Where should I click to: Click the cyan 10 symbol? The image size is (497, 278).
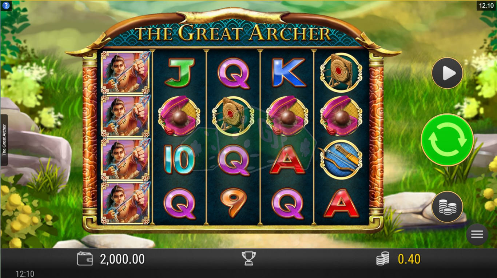(179, 160)
